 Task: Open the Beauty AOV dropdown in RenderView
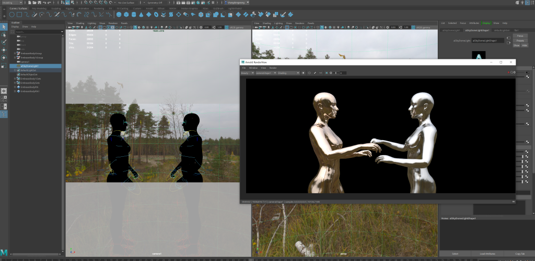point(249,73)
